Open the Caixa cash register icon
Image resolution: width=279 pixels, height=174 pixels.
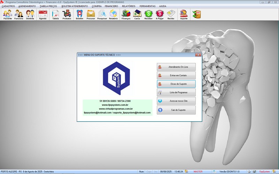[x=137, y=14]
